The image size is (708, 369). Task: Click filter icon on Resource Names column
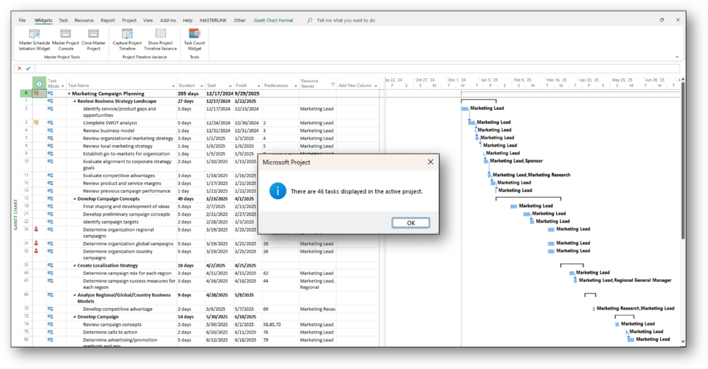pos(333,85)
